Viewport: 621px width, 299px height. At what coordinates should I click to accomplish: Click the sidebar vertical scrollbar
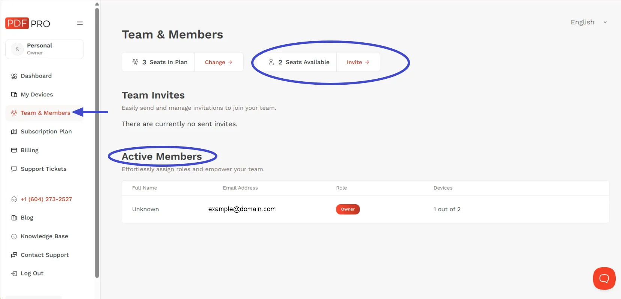coord(97,142)
